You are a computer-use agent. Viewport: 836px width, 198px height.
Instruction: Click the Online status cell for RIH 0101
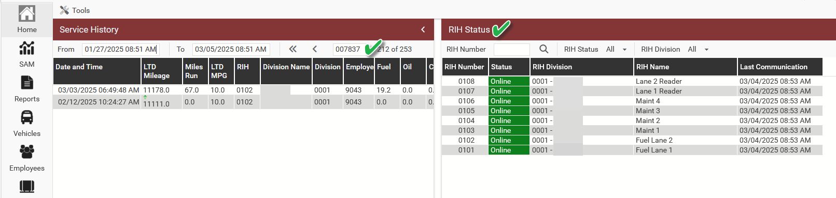[509, 150]
